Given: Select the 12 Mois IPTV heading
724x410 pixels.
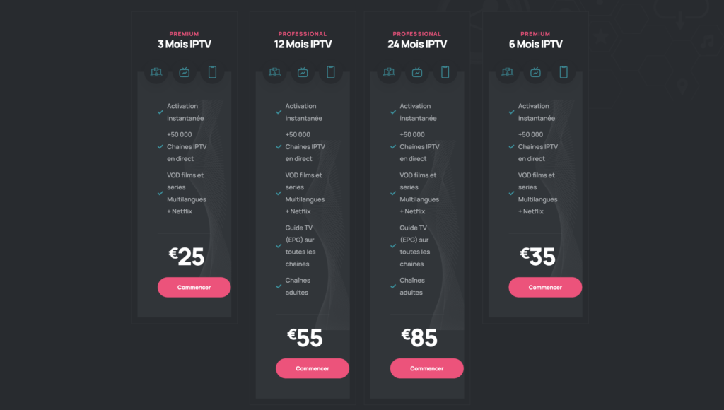Looking at the screenshot, I should pyautogui.click(x=303, y=44).
